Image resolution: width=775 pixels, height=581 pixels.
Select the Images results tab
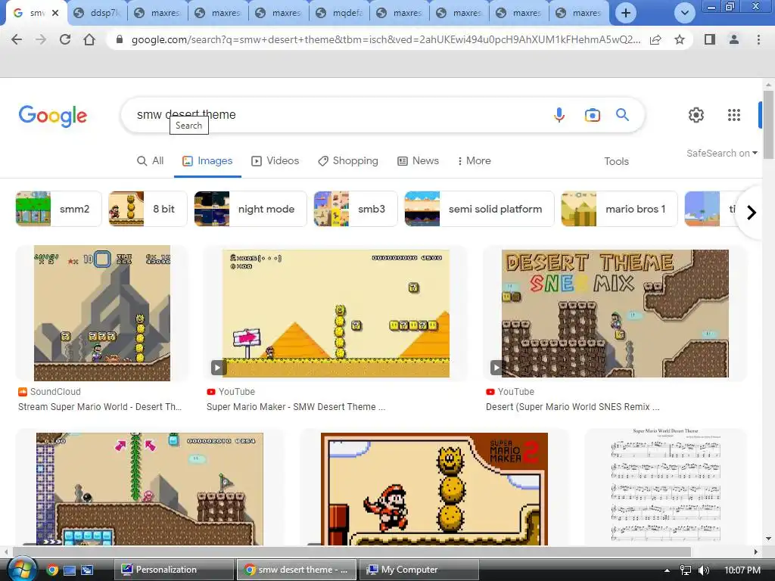(207, 161)
